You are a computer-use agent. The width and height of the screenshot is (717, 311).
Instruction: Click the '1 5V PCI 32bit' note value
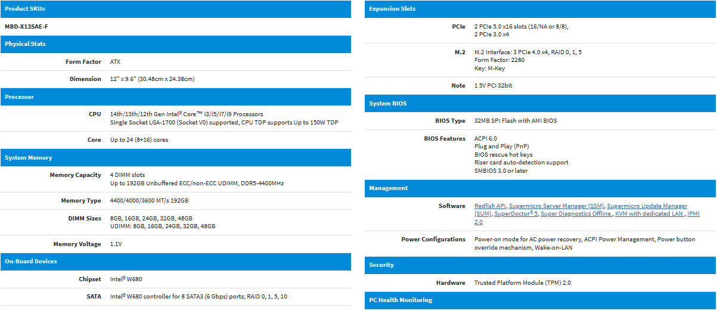pyautogui.click(x=493, y=86)
